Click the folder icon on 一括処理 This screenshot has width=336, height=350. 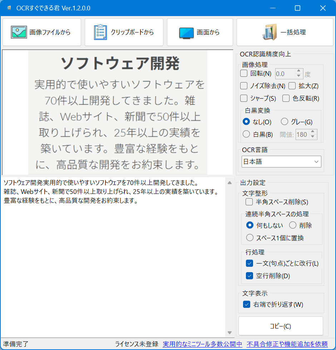click(x=270, y=32)
